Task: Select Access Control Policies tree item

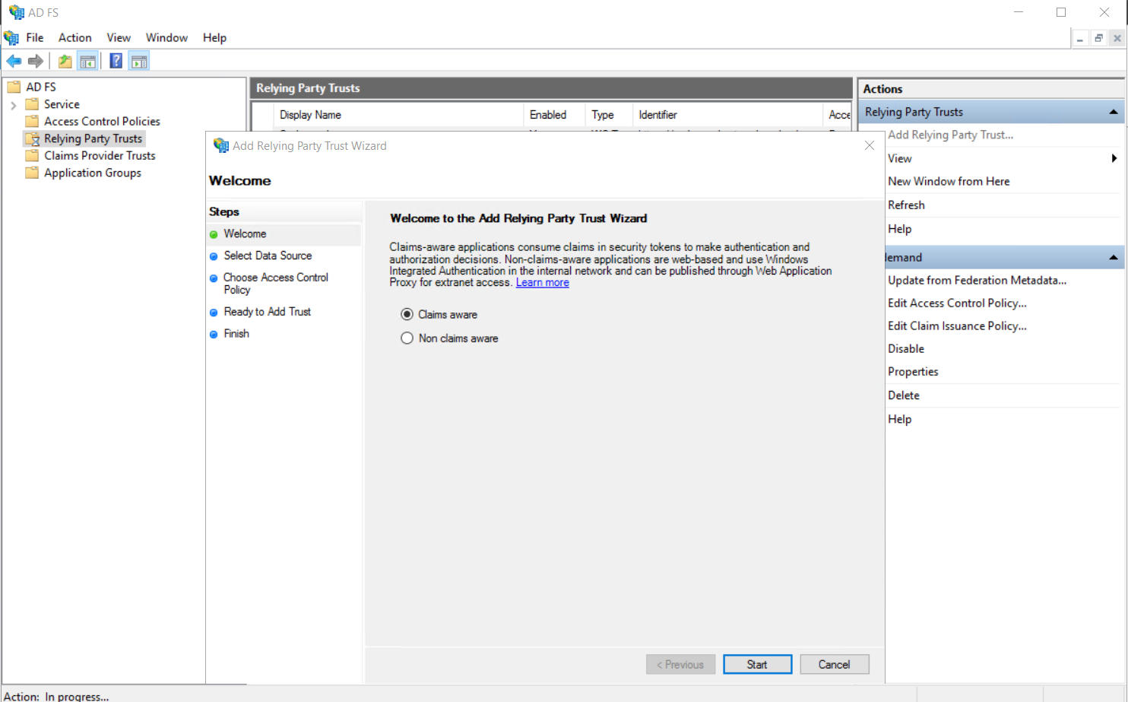Action: pos(102,121)
